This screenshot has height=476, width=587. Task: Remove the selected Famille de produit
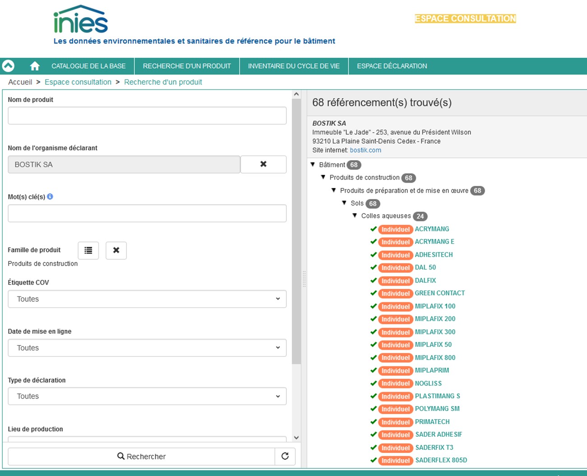tap(116, 250)
